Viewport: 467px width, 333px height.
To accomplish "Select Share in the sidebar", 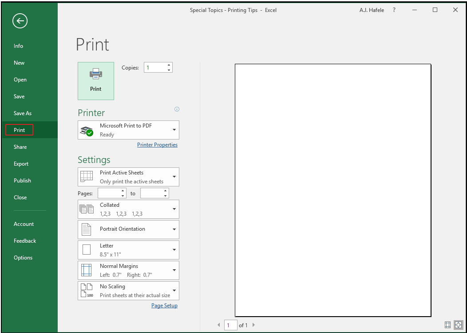I will click(x=20, y=147).
